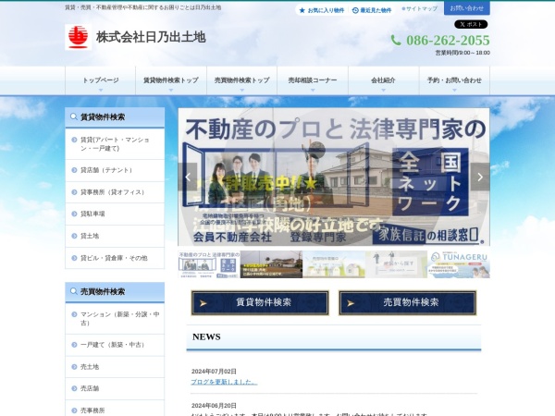This screenshot has width=555, height=416.
Task: Click the NEWS section heading
Action: [206, 336]
